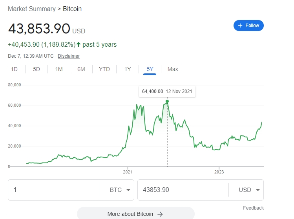Click the arrow icon beside More about Bitcoin
The width and height of the screenshot is (294, 219).
160,214
